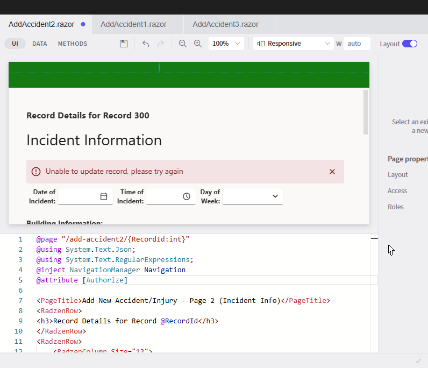Open the 100% zoom level dropdown

[x=226, y=44]
